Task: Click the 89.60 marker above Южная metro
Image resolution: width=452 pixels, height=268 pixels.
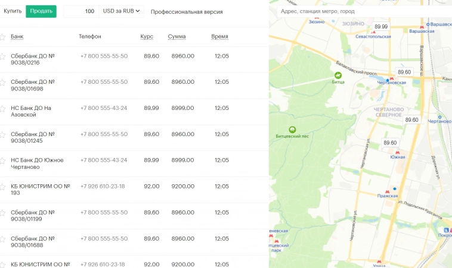Action: pos(390,143)
